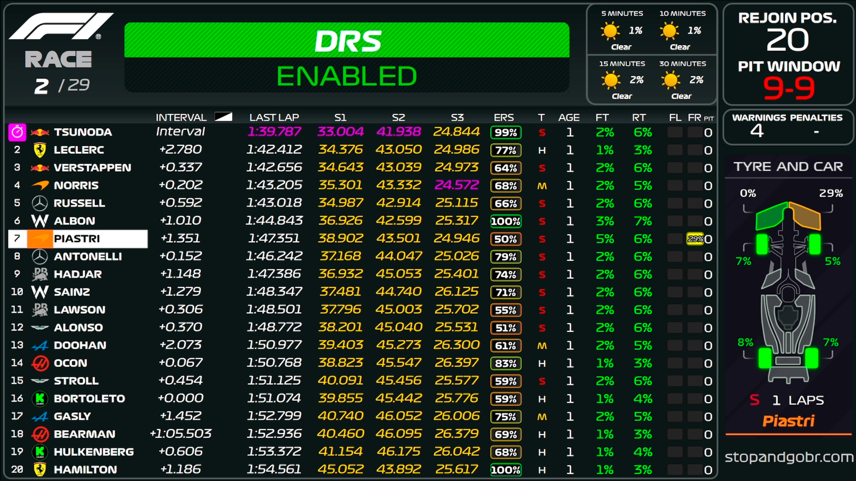The image size is (856, 481).
Task: Click the sun icon in the 15 minutes forecast
Action: tap(610, 81)
